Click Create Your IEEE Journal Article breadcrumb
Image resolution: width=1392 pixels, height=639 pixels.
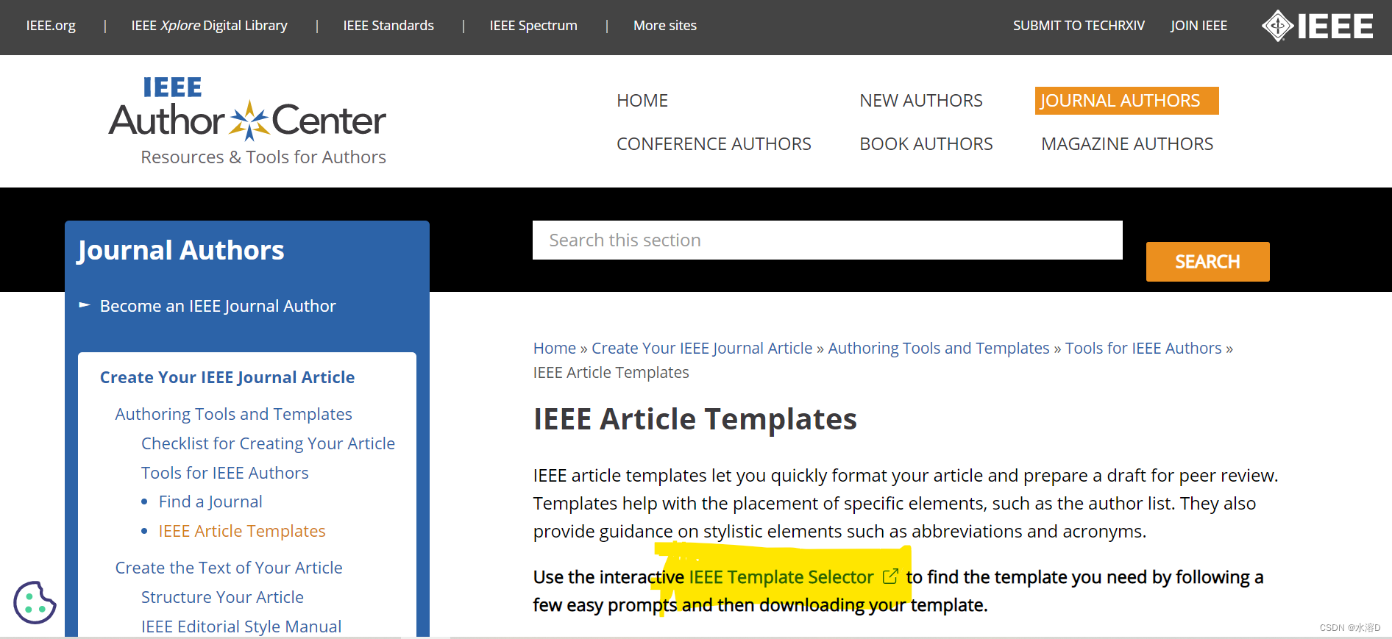702,348
